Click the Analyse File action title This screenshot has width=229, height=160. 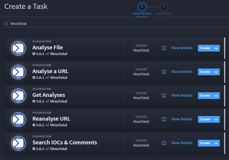(48, 47)
